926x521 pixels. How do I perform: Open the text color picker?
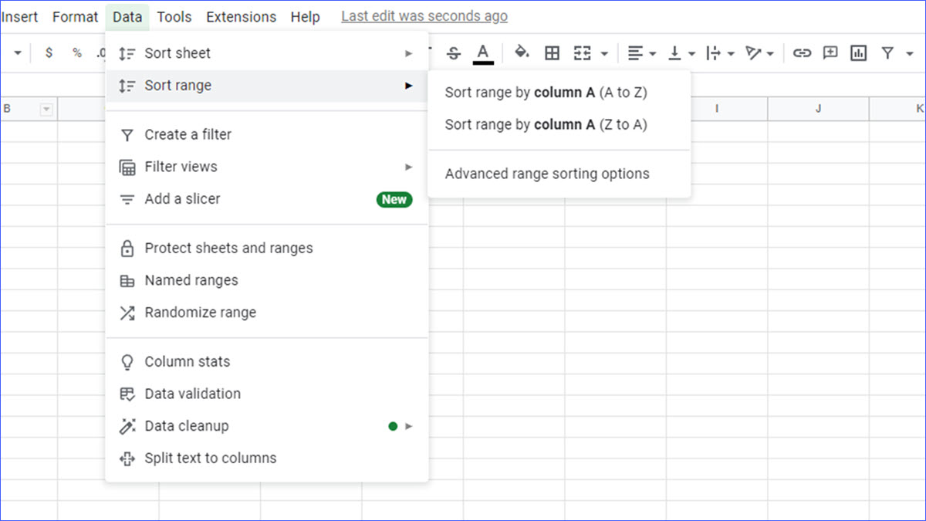click(483, 53)
